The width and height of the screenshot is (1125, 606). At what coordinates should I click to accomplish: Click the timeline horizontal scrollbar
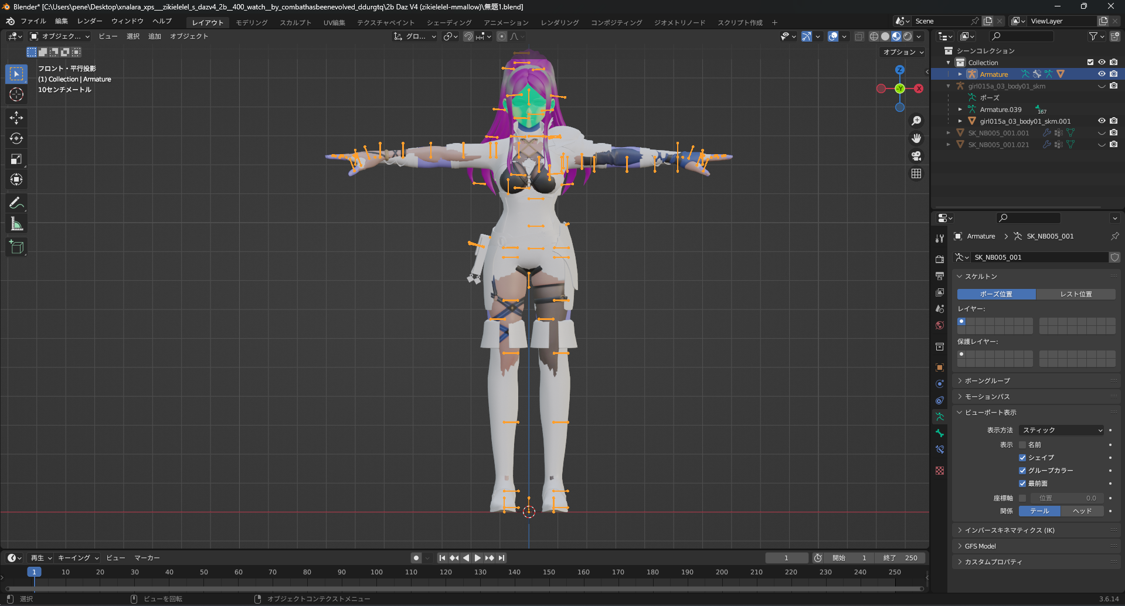pos(464,588)
